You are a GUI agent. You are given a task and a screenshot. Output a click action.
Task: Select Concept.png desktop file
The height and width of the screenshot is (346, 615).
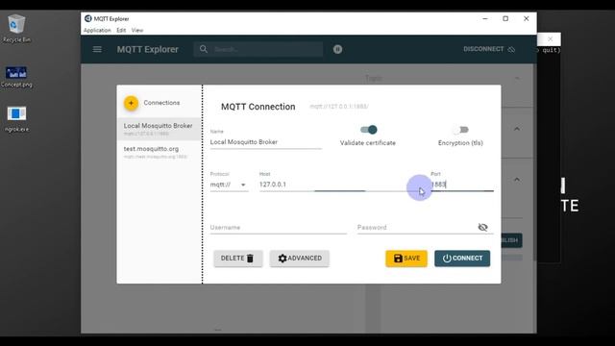16,77
